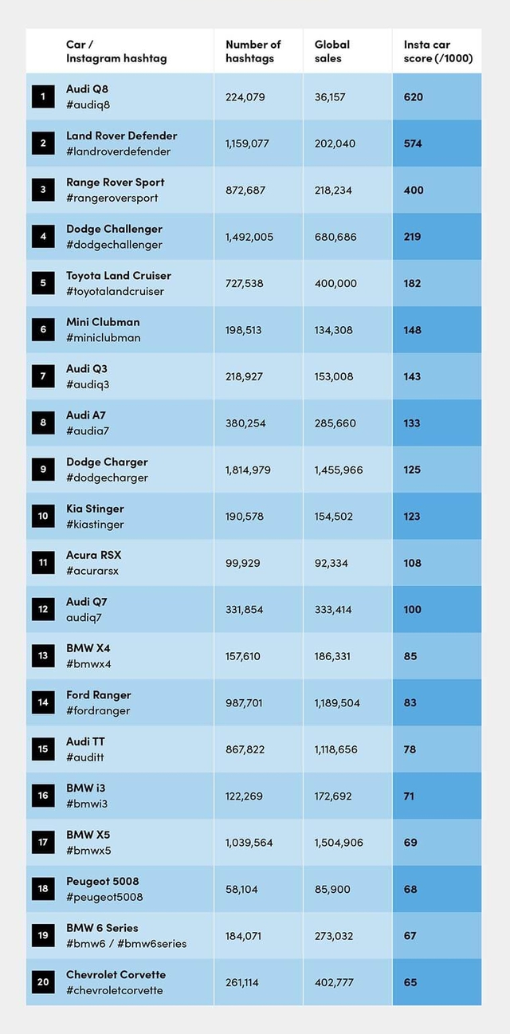Select the rank 20 badge for Chevrolet Corvette
Viewport: 510px width, 1034px height.
[x=43, y=982]
